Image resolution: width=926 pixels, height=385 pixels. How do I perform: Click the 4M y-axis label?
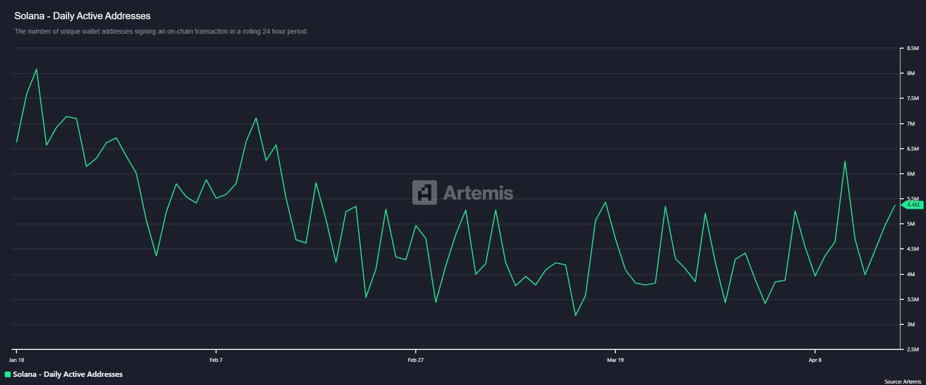point(911,275)
